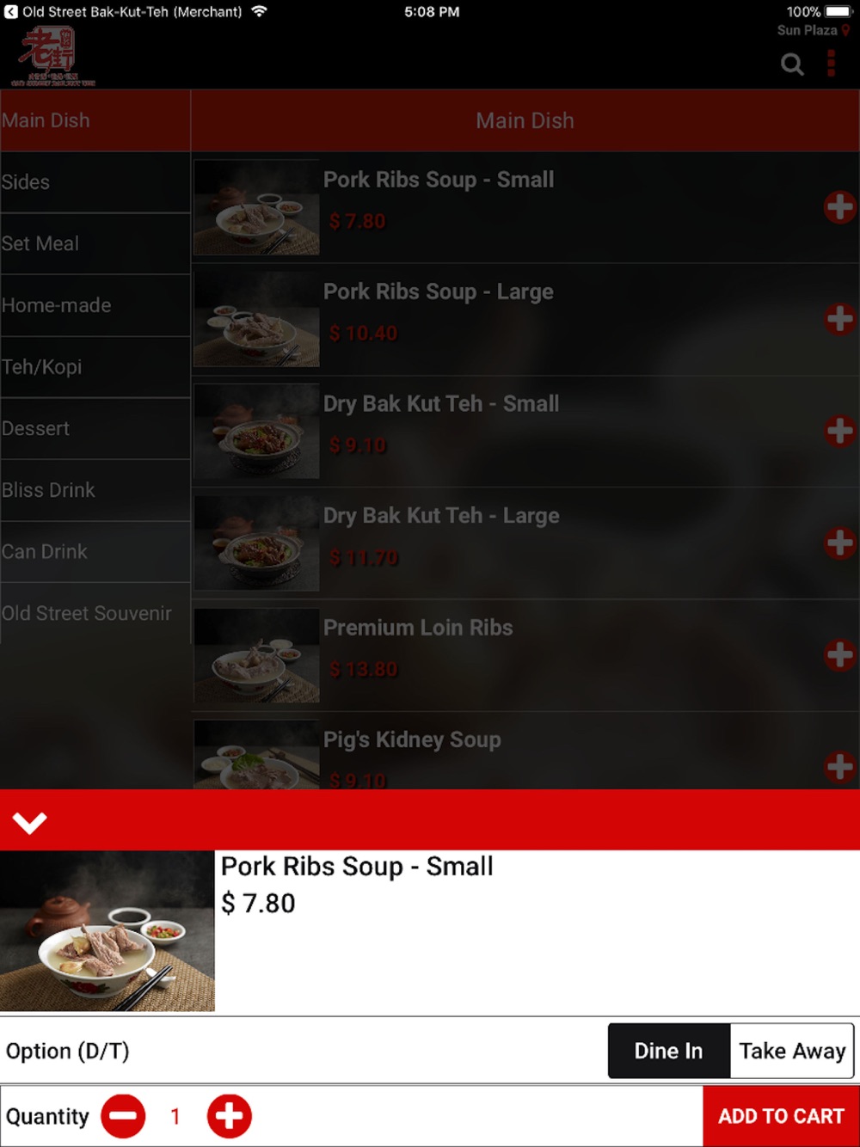Viewport: 860px width, 1147px height.
Task: Decrease quantity with the minus button
Action: click(x=123, y=1116)
